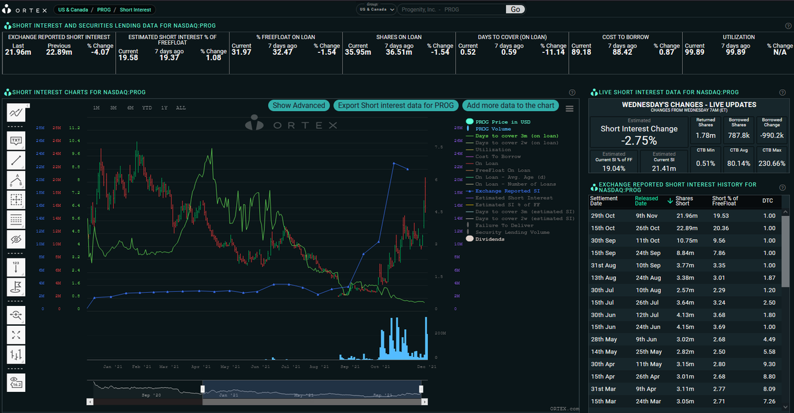Sort history table by Settlement Date column
794x413 pixels.
click(603, 201)
